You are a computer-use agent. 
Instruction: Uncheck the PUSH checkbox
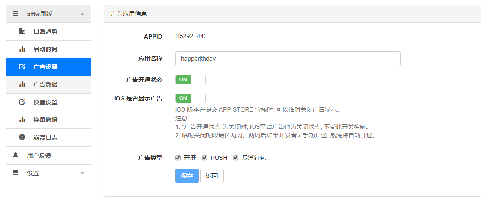pos(205,158)
